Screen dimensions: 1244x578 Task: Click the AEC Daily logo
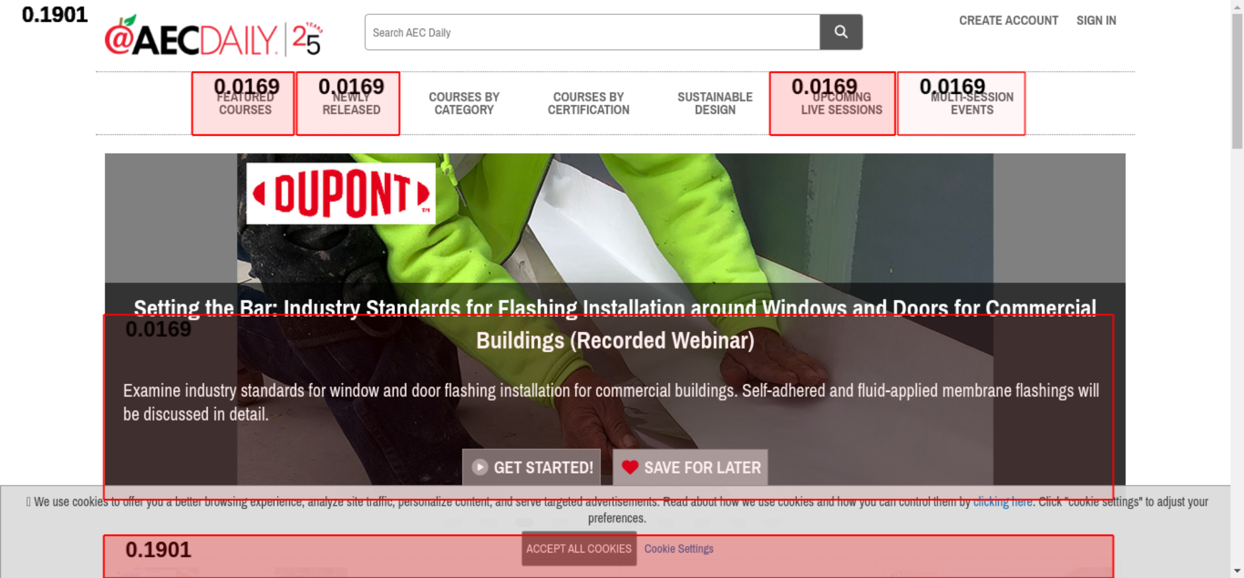click(213, 35)
